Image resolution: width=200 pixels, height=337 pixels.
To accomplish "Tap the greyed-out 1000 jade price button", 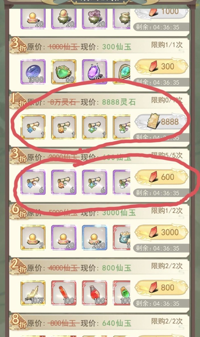I will click(161, 12).
